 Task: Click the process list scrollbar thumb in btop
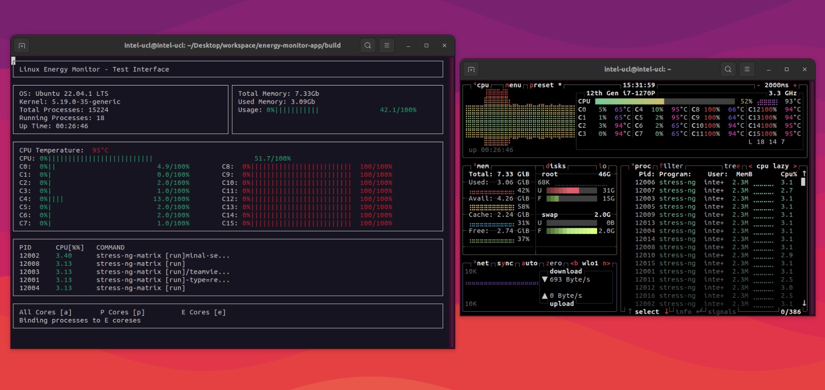804,182
